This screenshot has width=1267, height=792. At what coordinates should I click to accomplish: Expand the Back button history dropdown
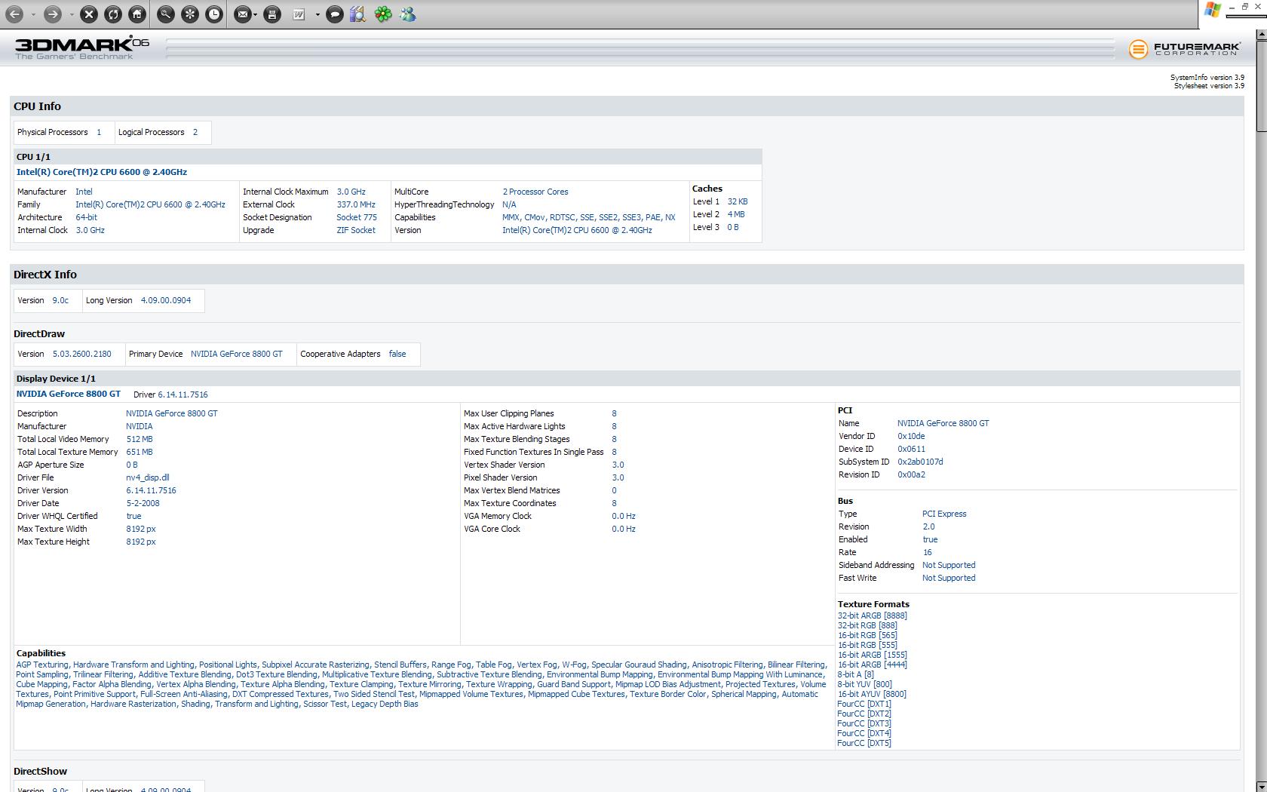[33, 14]
